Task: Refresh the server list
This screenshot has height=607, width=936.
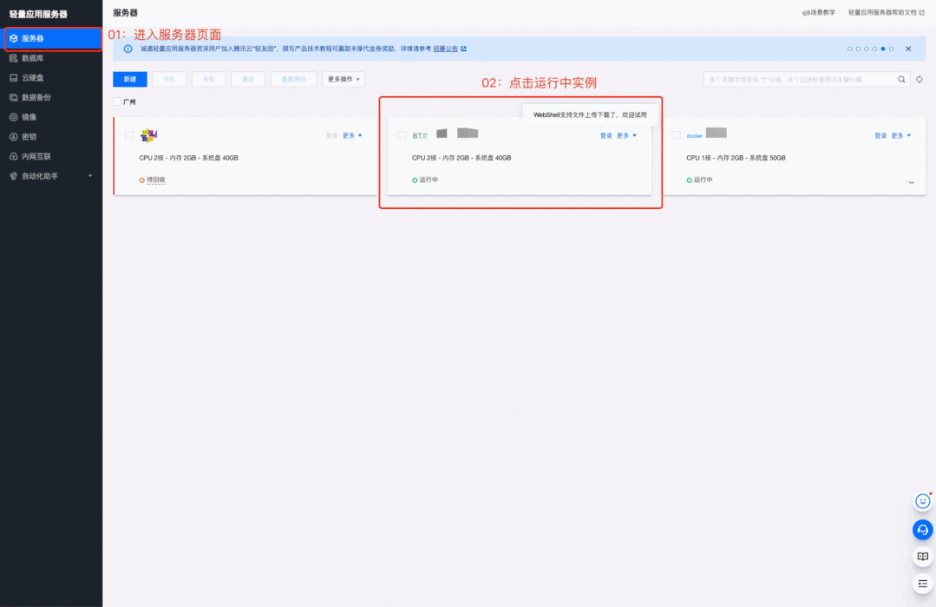Action: [x=920, y=80]
